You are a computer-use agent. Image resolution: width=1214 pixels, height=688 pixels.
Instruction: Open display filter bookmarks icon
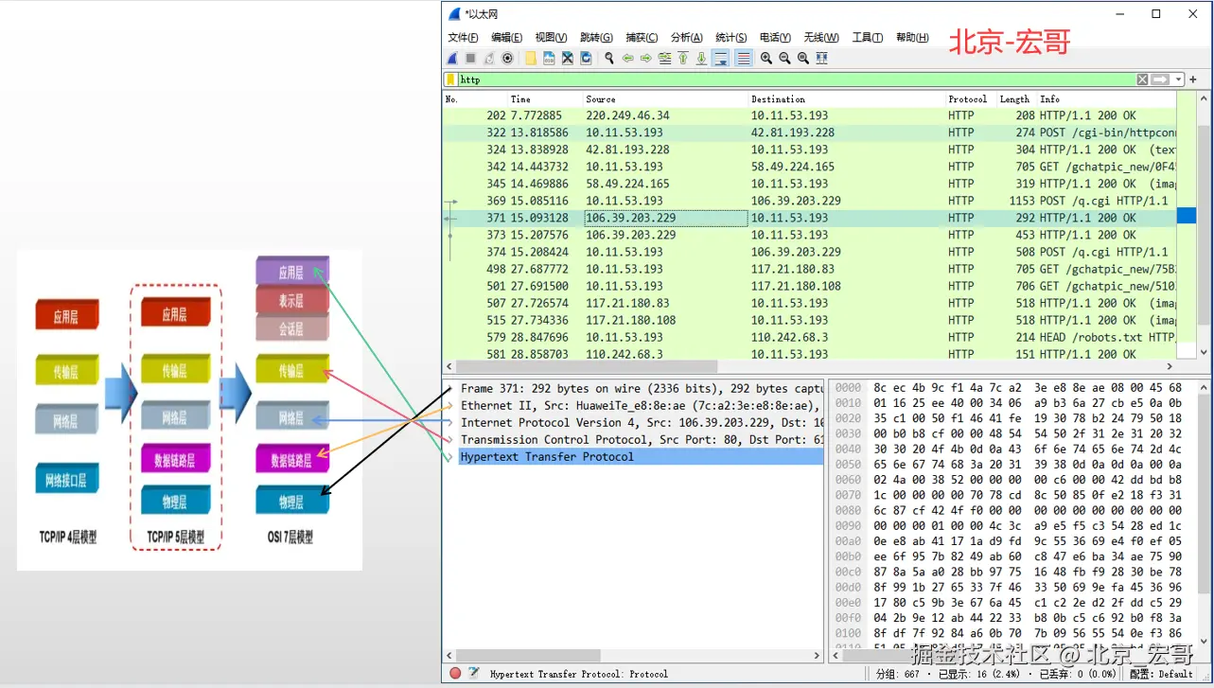(x=450, y=79)
